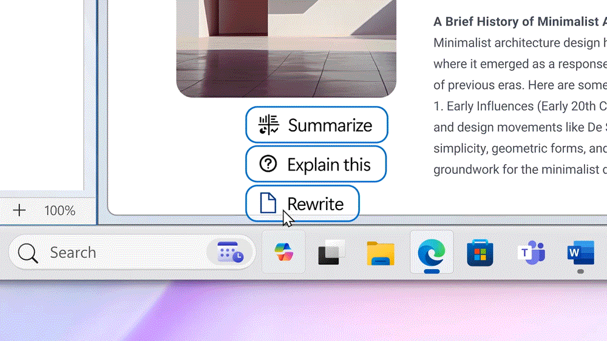The height and width of the screenshot is (341, 607).
Task: Click the taskbar Search box
Action: pos(132,253)
